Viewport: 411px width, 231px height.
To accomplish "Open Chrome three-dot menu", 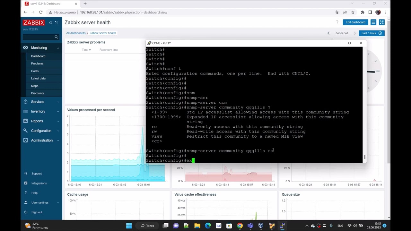I will click(x=386, y=12).
